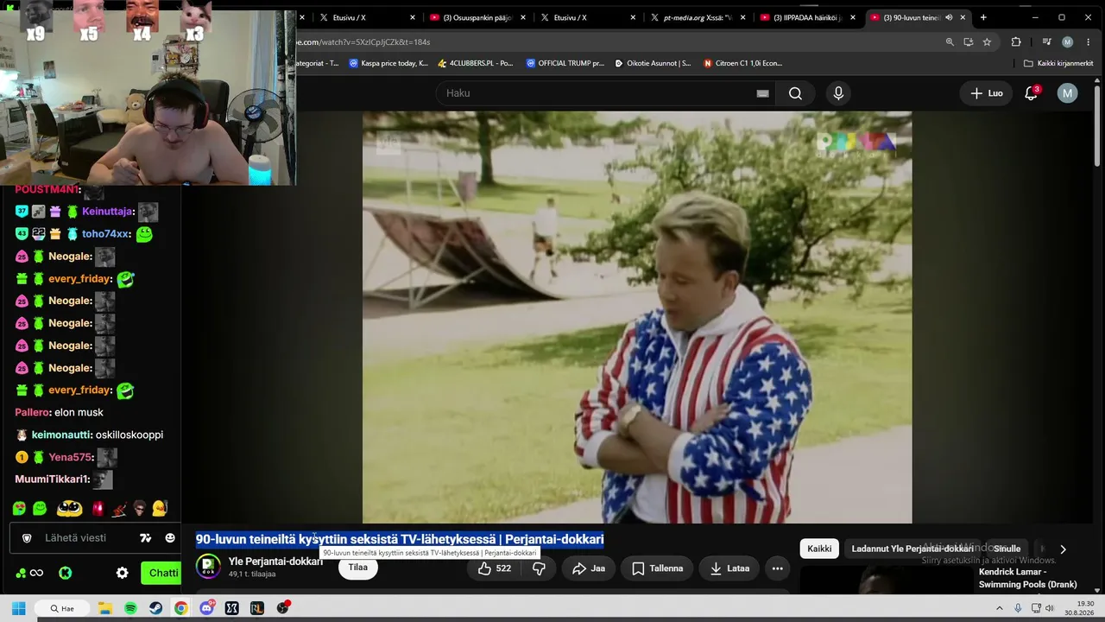The width and height of the screenshot is (1105, 622).
Task: Like the video with 522 likes
Action: (494, 568)
